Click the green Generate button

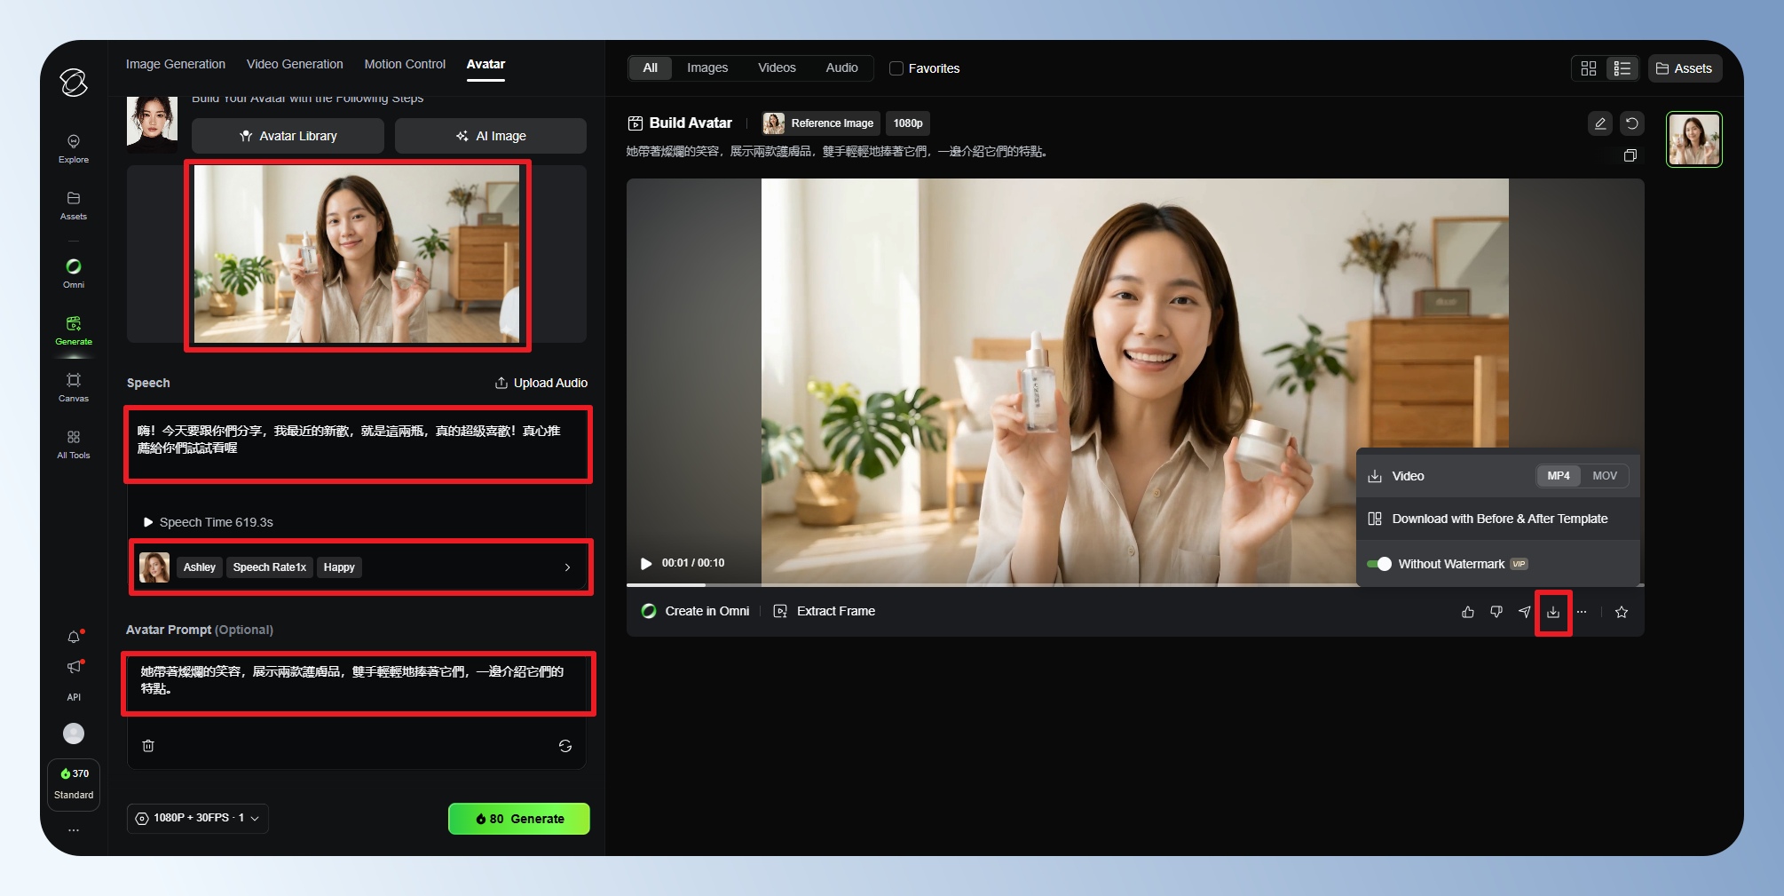pos(519,819)
